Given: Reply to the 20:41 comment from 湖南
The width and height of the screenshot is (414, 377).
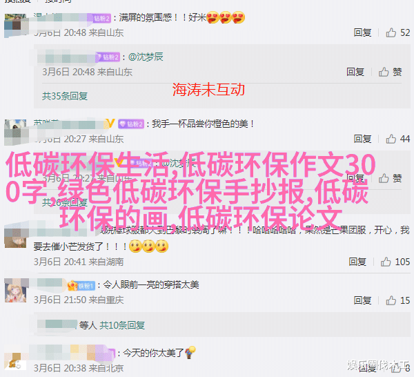Looking at the screenshot, I should (x=357, y=262).
